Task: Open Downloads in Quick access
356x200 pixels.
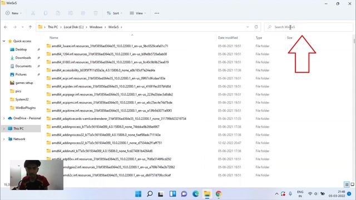Action: [x=23, y=58]
